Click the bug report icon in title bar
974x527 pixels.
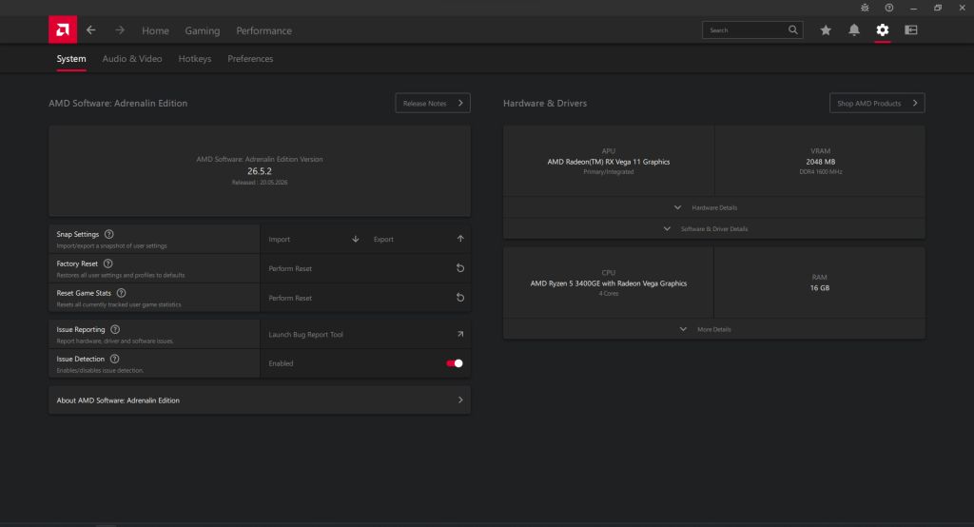(865, 8)
